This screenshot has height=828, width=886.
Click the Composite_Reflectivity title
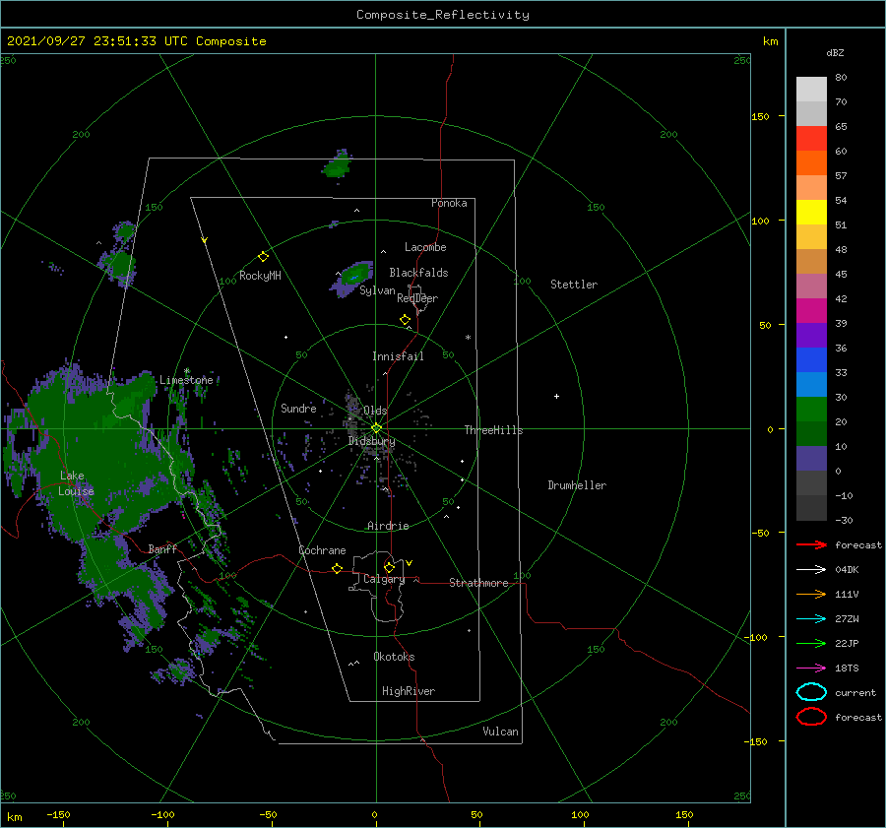(x=443, y=15)
